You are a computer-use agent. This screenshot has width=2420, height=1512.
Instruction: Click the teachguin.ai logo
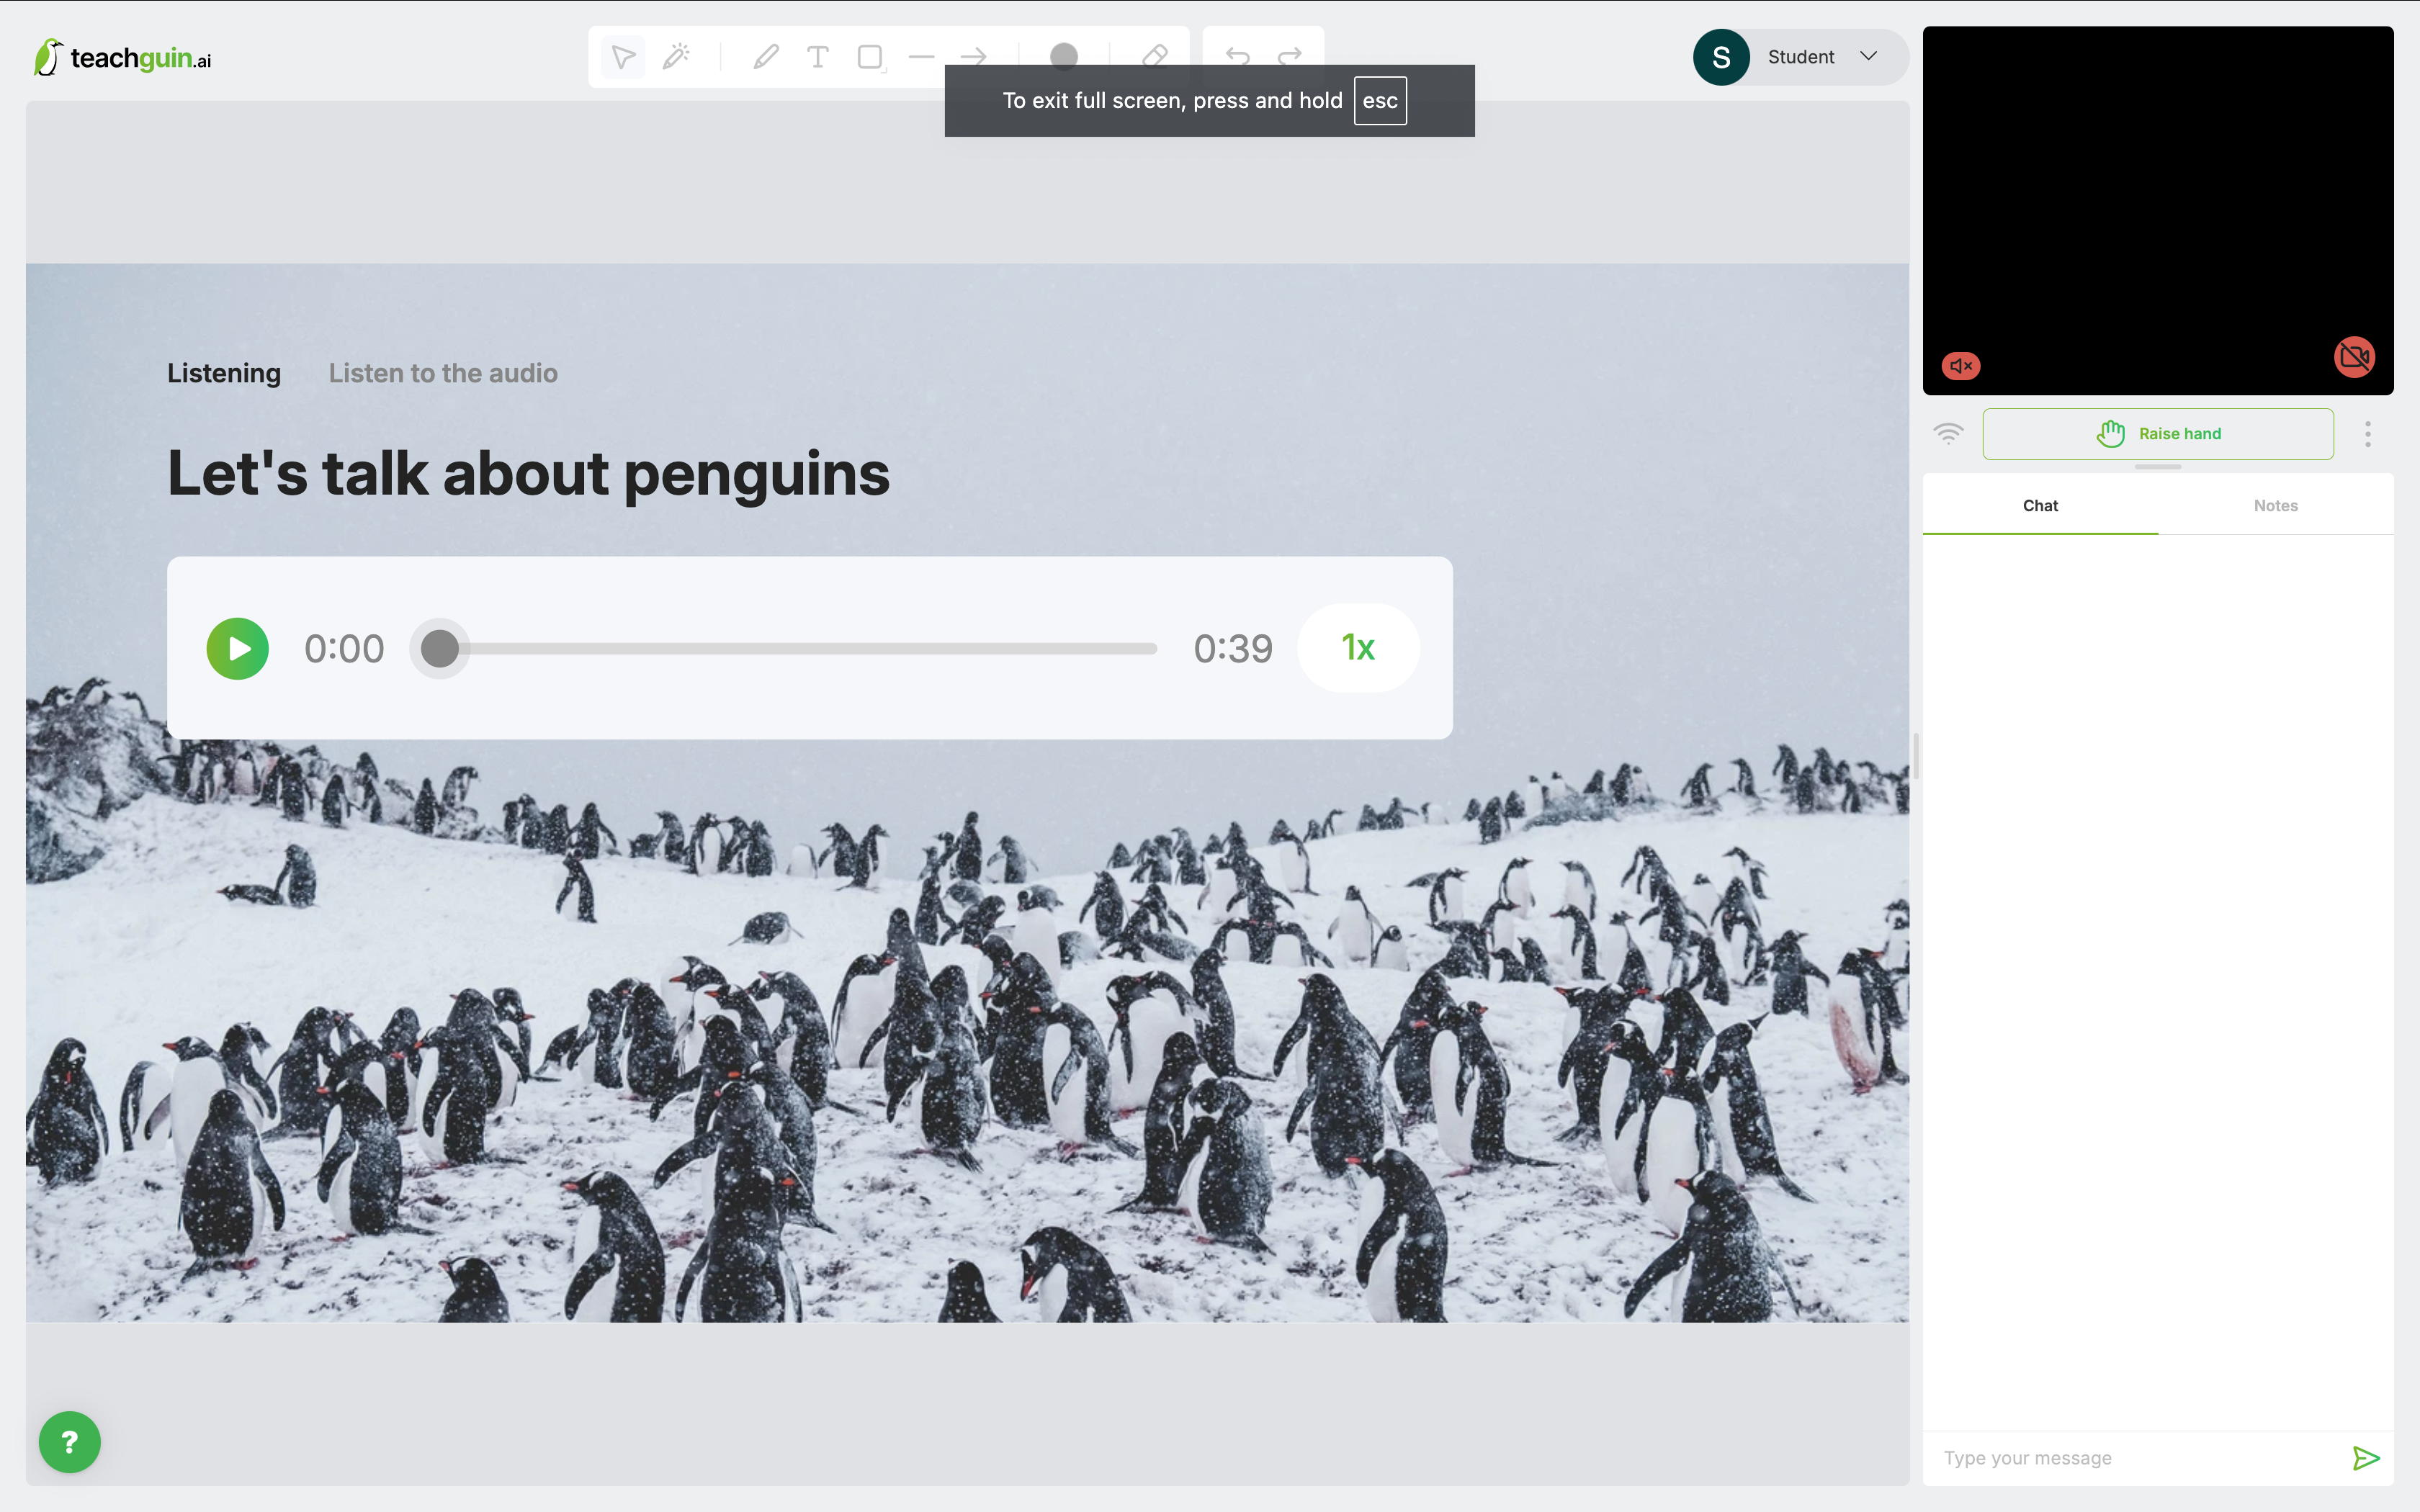pos(122,58)
